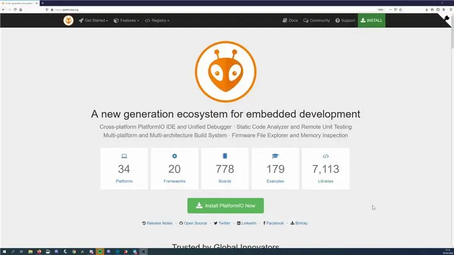Open the 778 Boards card

225,169
